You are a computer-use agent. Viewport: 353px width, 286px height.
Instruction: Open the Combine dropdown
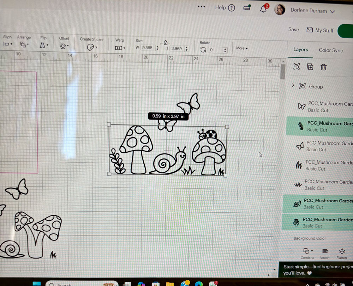pos(307,251)
